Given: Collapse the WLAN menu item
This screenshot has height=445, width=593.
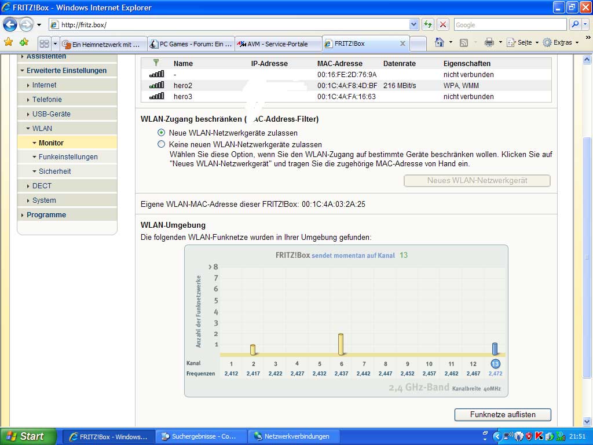Looking at the screenshot, I should click(x=67, y=128).
